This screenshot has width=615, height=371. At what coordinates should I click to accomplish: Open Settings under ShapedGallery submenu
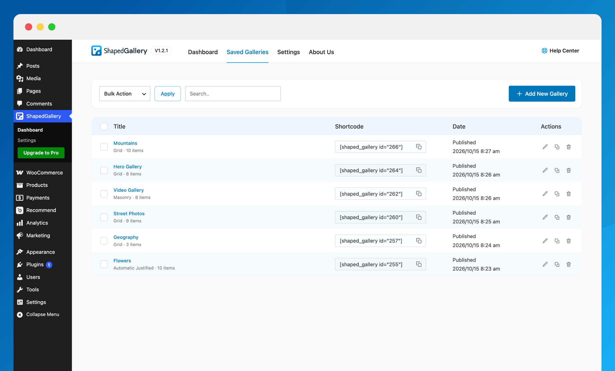pyautogui.click(x=27, y=140)
